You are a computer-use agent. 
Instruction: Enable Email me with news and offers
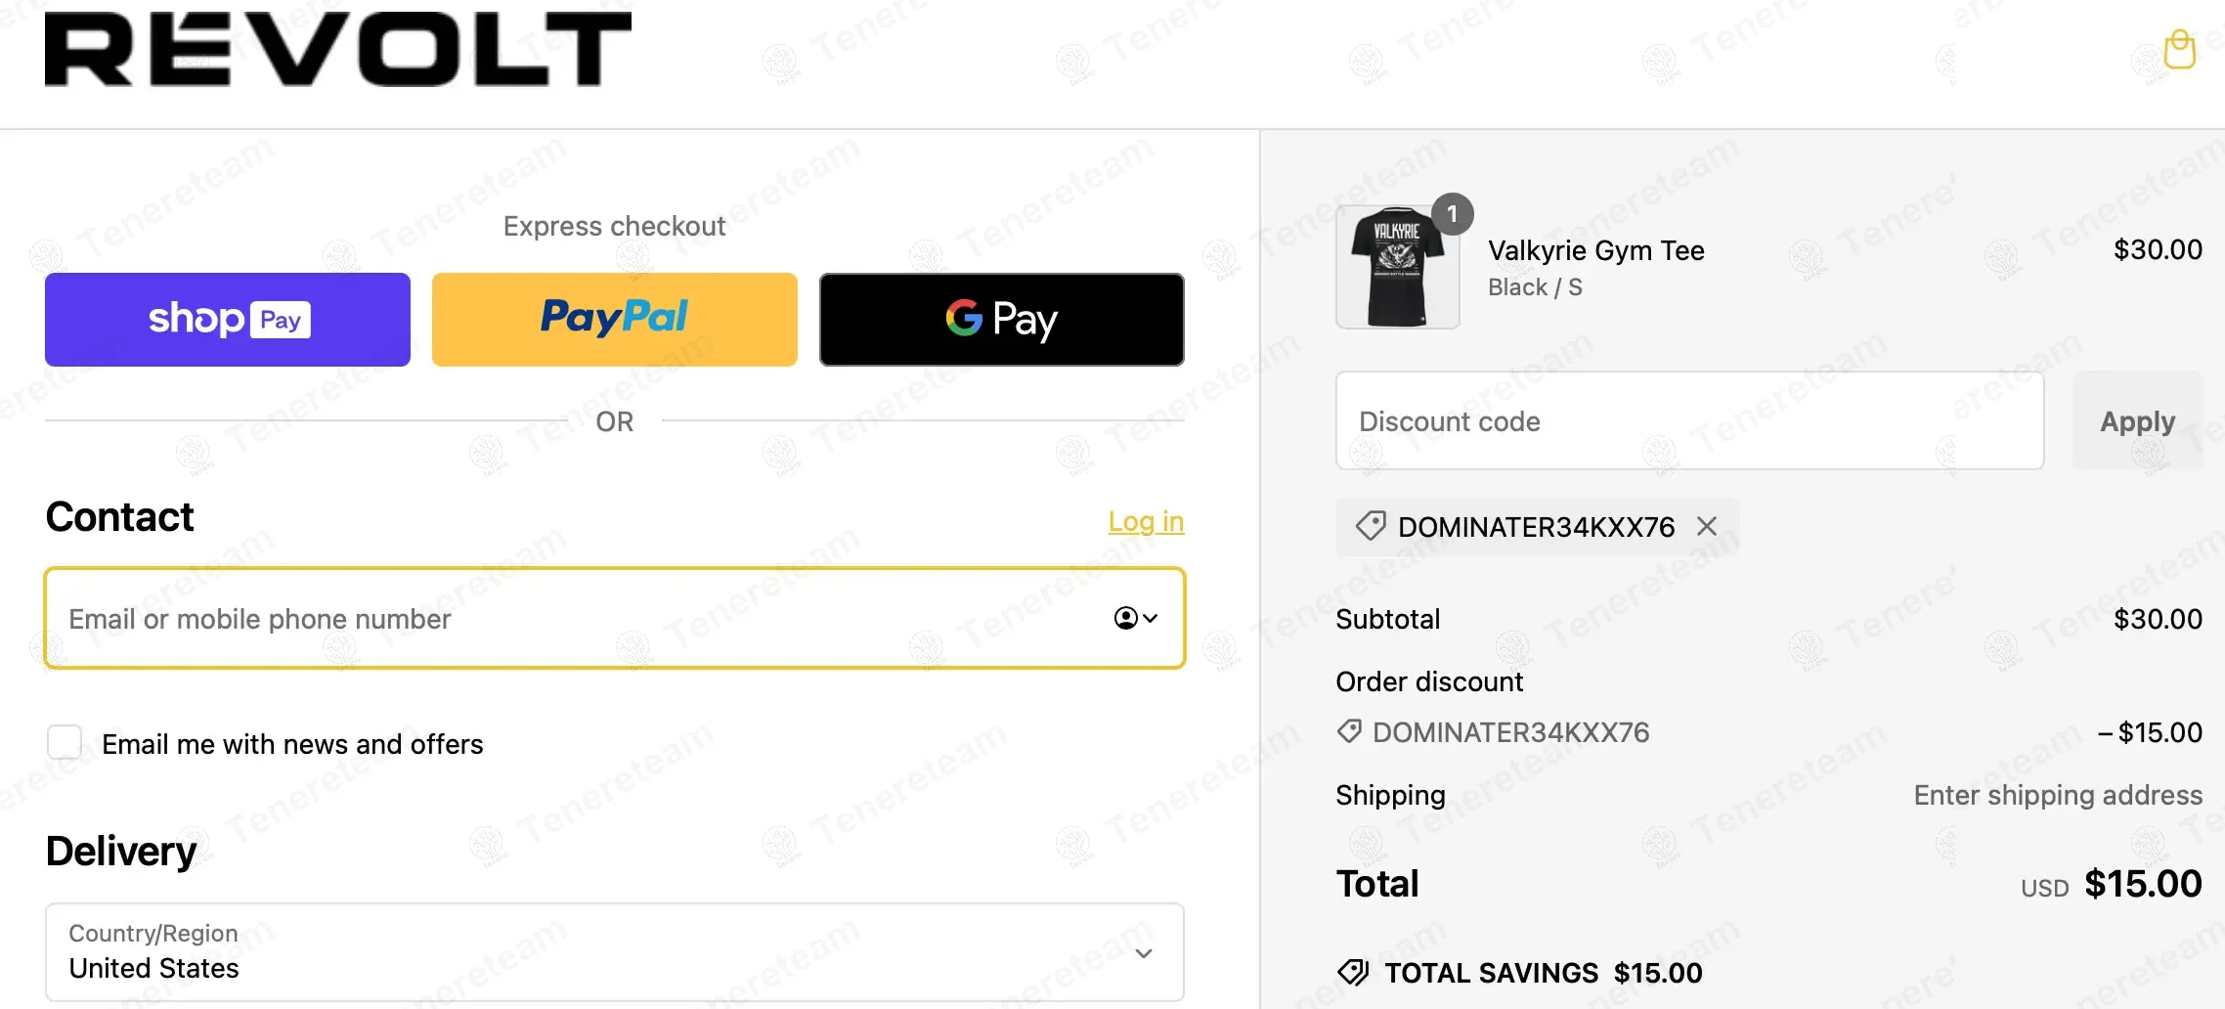65,742
